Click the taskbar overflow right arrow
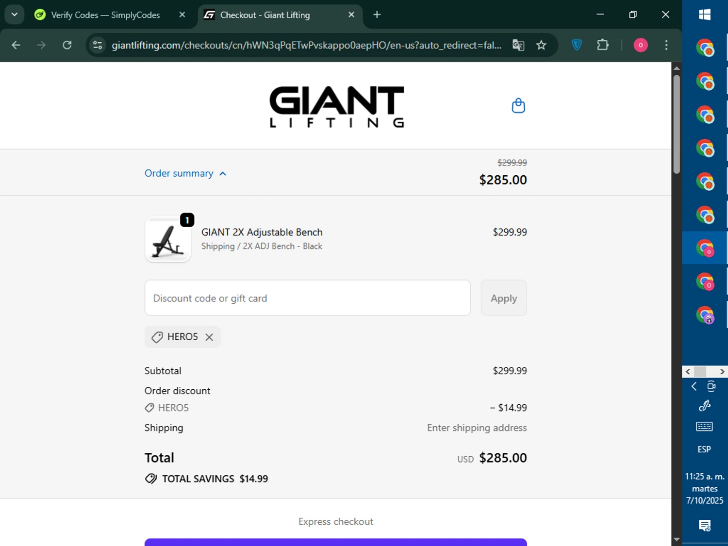Screen dimensions: 728x546 (x=722, y=372)
